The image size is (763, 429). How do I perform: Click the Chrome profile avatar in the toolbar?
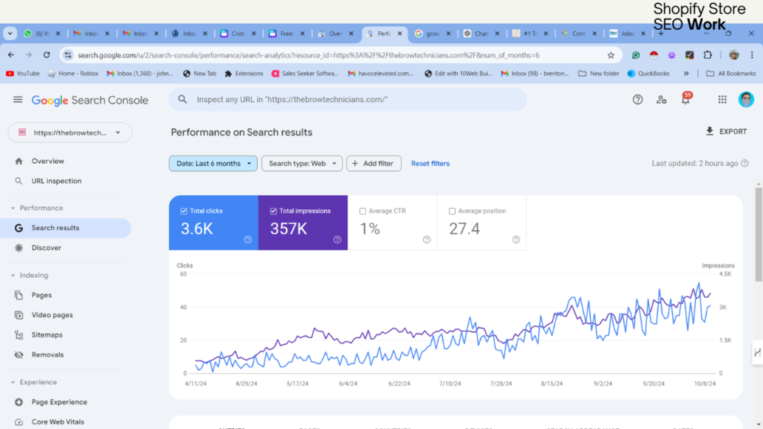734,55
